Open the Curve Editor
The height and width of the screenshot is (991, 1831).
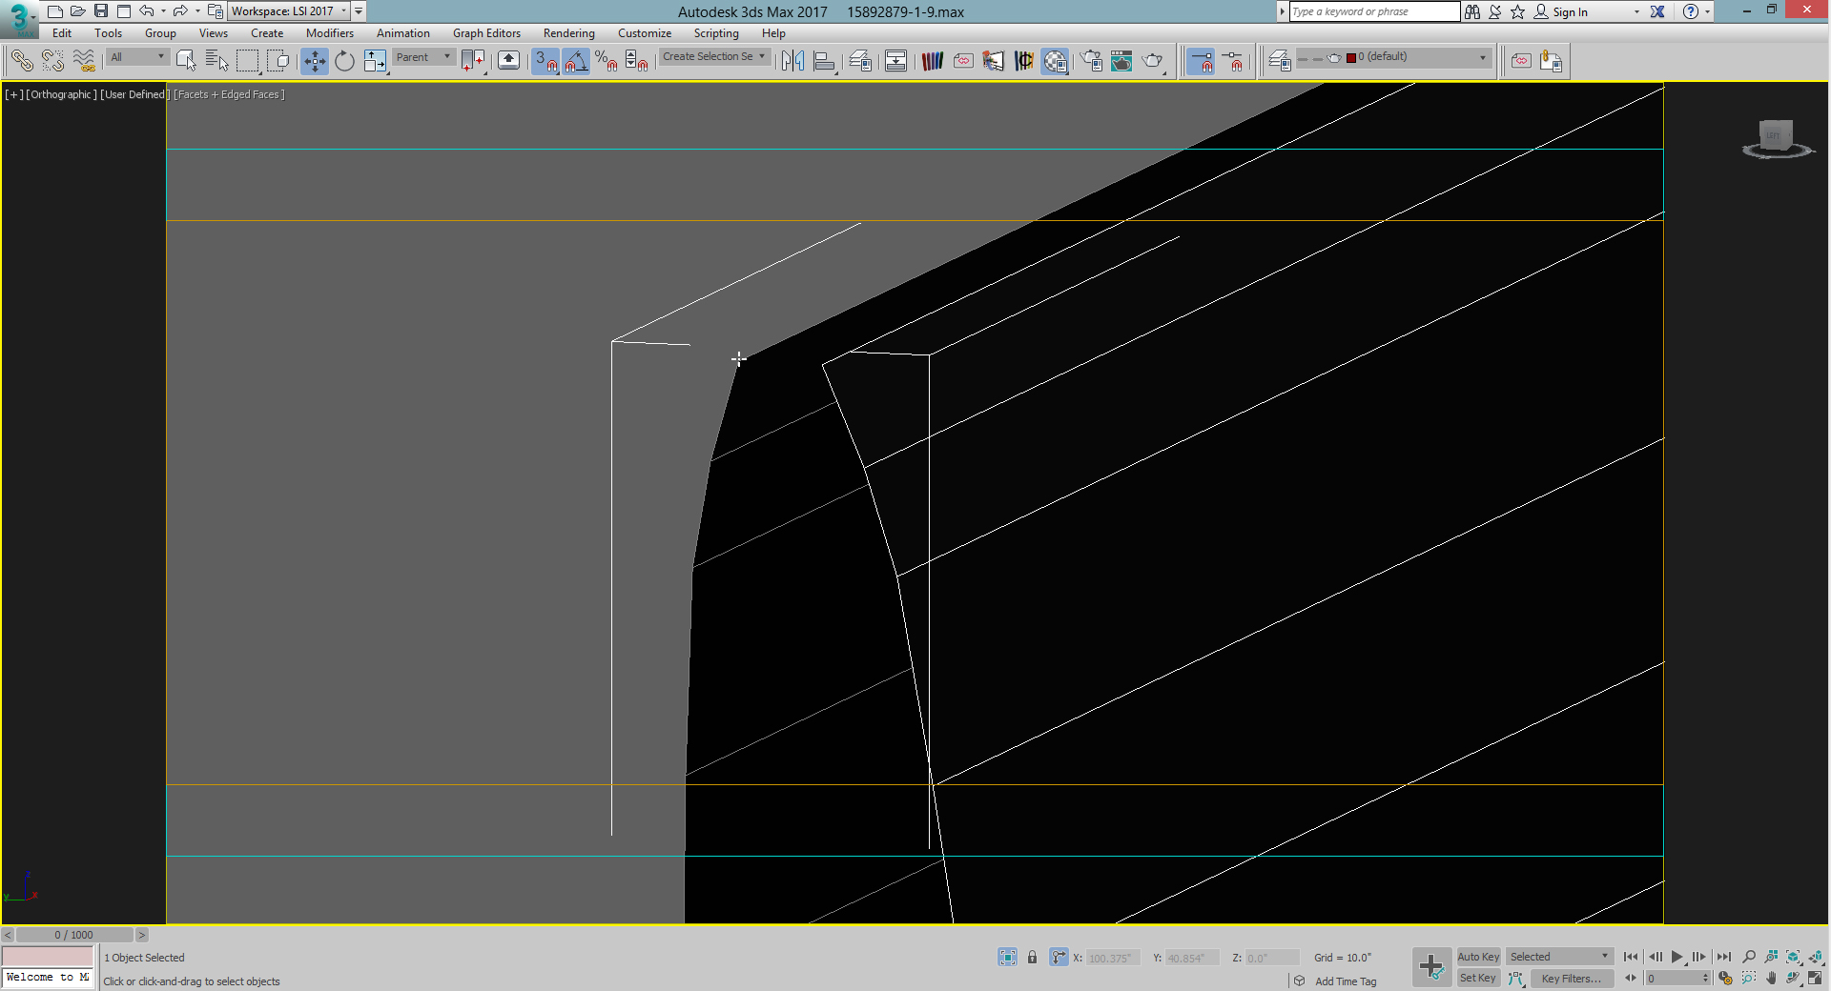933,60
